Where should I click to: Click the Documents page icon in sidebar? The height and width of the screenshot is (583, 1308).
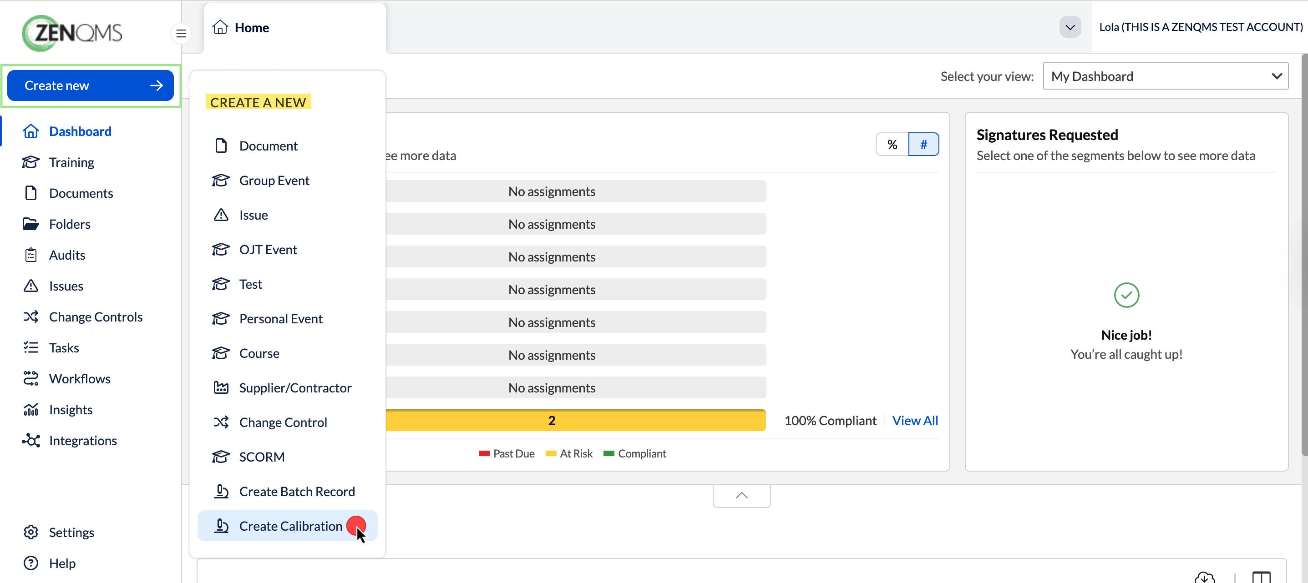point(30,193)
